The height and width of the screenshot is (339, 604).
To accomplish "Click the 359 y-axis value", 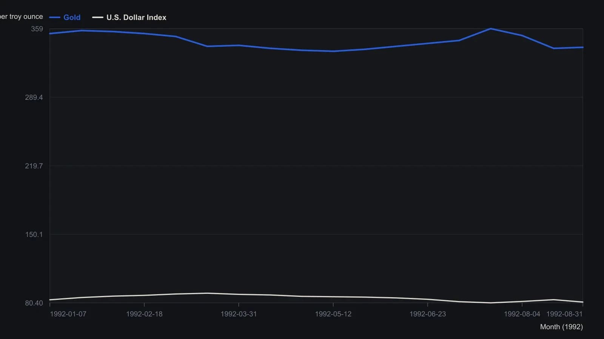I will click(x=37, y=29).
